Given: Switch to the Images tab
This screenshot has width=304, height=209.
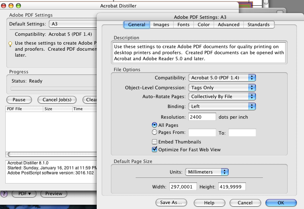Looking at the screenshot, I should 161,25.
